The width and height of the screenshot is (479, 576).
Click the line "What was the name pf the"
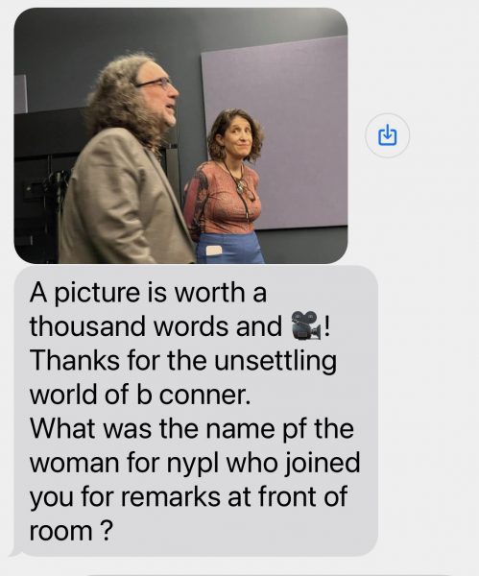coord(191,429)
